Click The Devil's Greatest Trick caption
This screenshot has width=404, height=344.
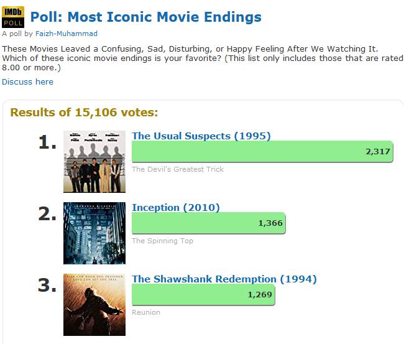tap(178, 169)
